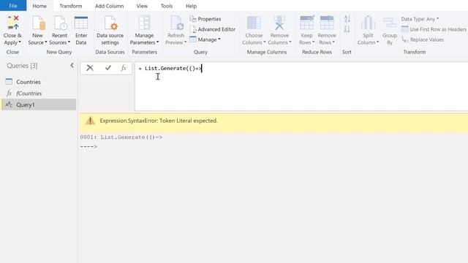Expand the Close & Apply dropdown arrow

click(x=20, y=42)
